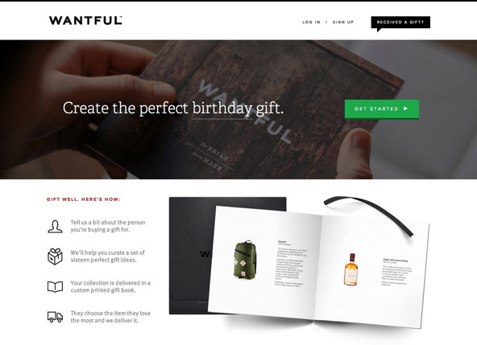The width and height of the screenshot is (477, 345).
Task: Click the Wantful logo in the header
Action: point(85,20)
